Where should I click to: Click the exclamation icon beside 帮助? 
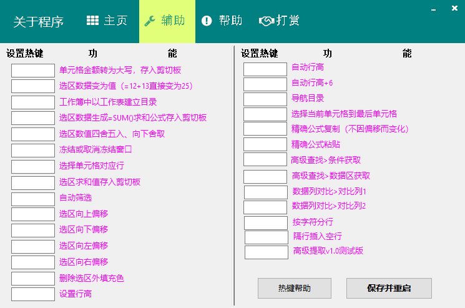click(207, 21)
